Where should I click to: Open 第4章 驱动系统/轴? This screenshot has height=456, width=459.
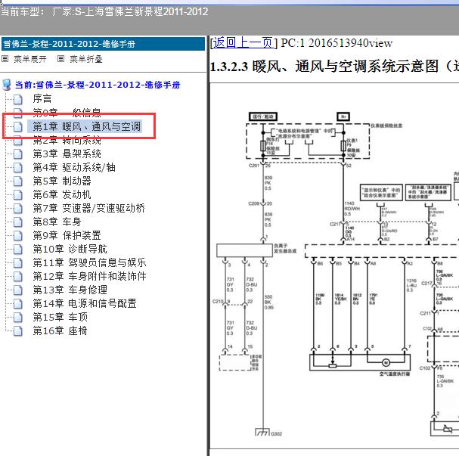74,167
